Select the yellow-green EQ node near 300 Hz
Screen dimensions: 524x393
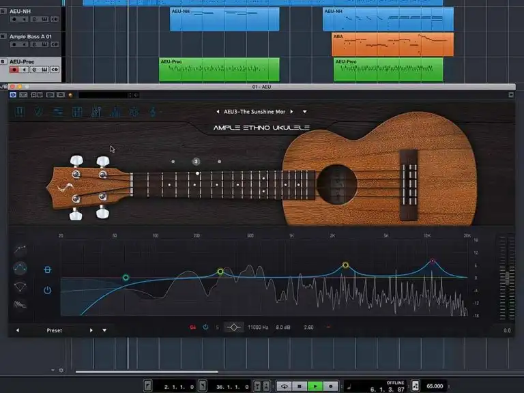pyautogui.click(x=220, y=272)
